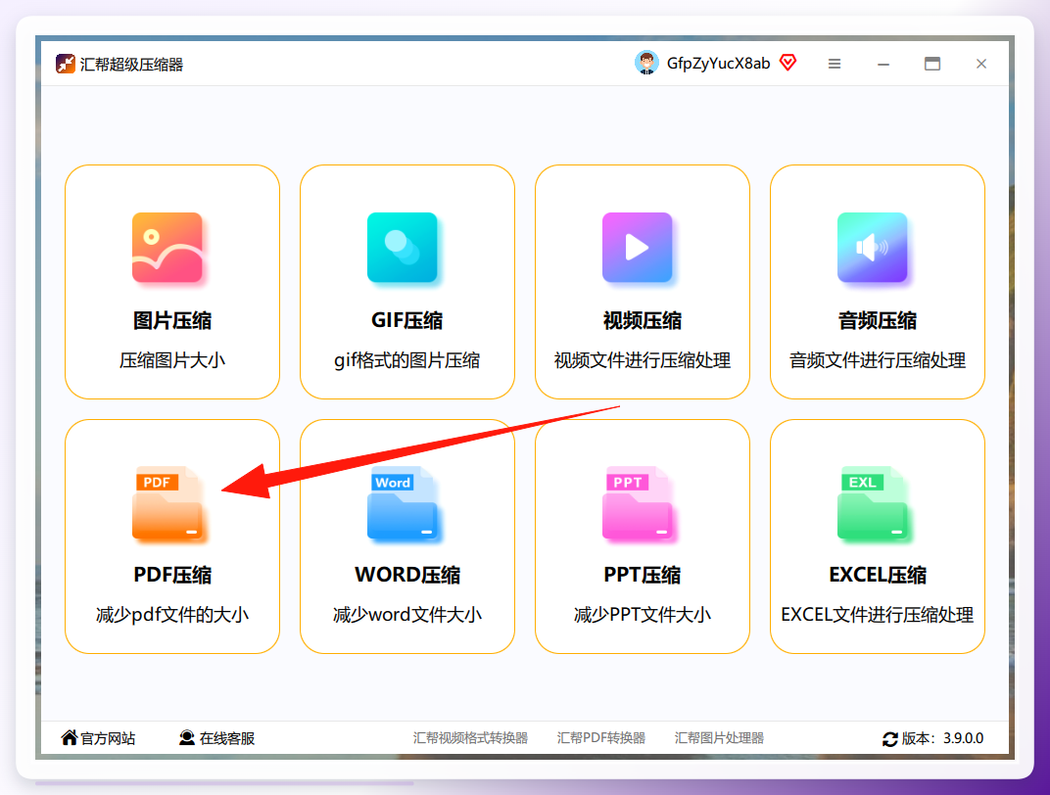Image resolution: width=1050 pixels, height=795 pixels.
Task: Click the 视频文件进行压缩处理 description
Action: pos(643,360)
